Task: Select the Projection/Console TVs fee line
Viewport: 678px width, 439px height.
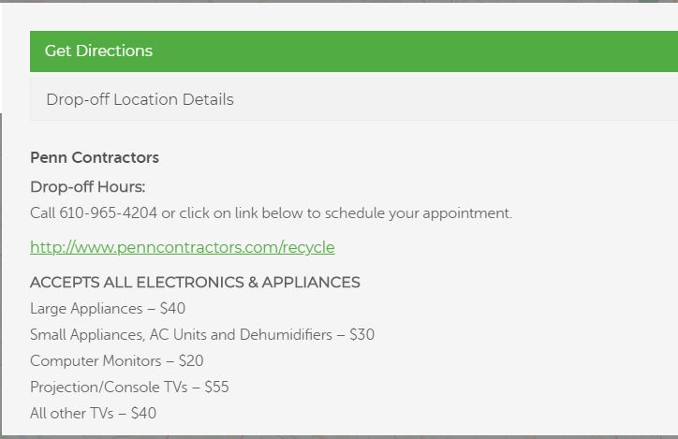Action: (x=129, y=387)
